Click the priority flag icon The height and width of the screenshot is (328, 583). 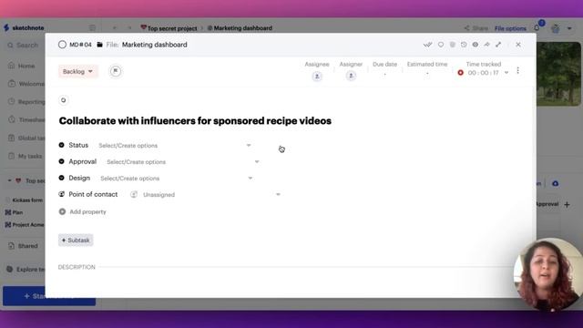tap(116, 71)
